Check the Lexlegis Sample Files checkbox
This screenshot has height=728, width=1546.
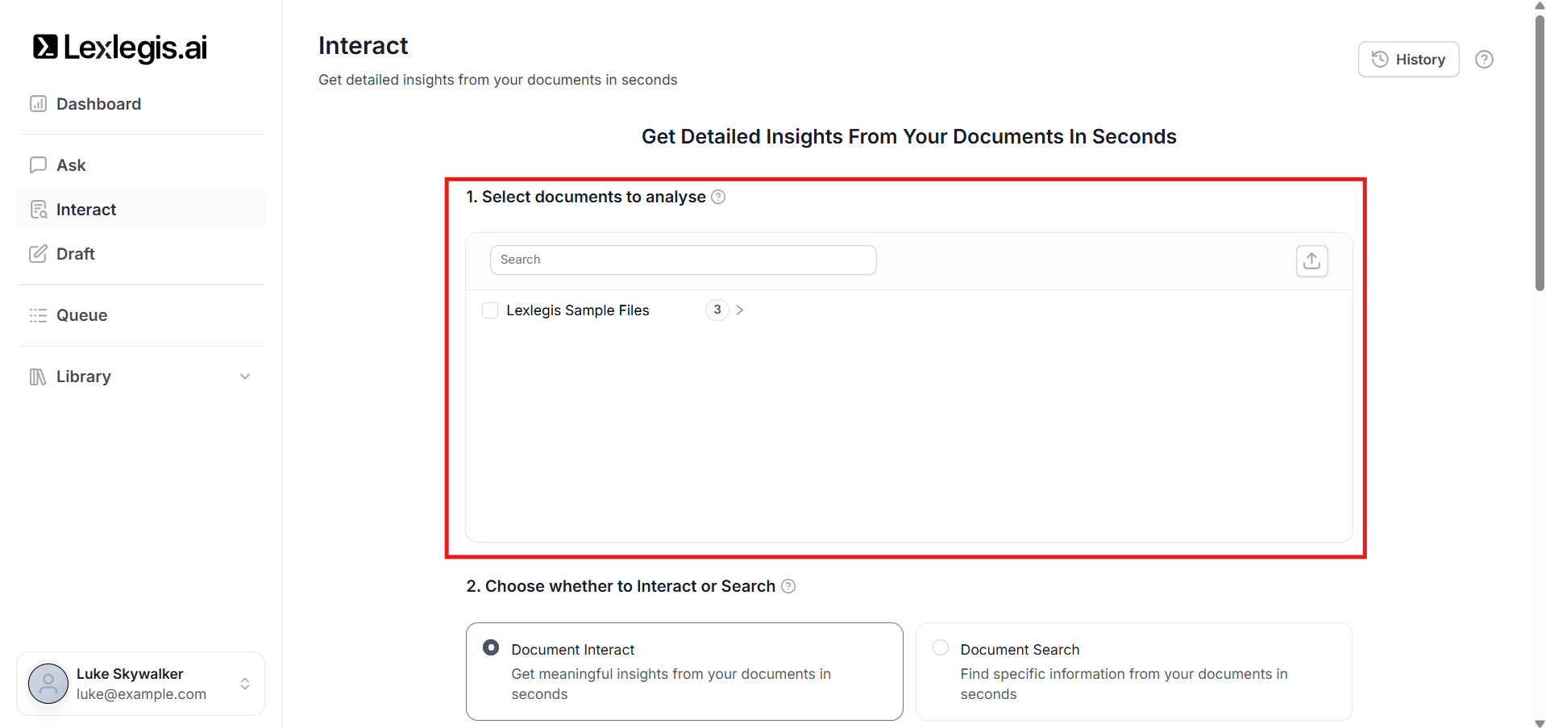pos(490,310)
